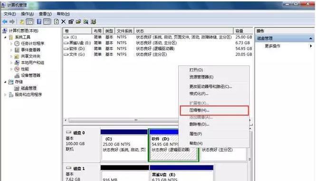Screen dimensions: 316x181
Task: Open 更多操作 in the actions pane
Action: point(272,46)
